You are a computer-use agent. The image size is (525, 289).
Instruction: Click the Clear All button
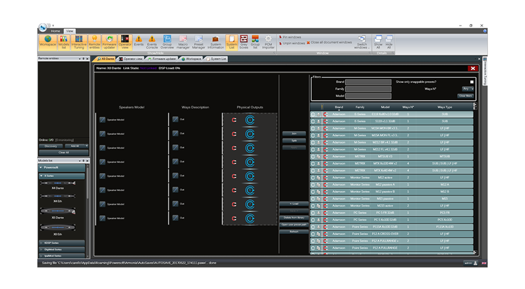pos(64,153)
